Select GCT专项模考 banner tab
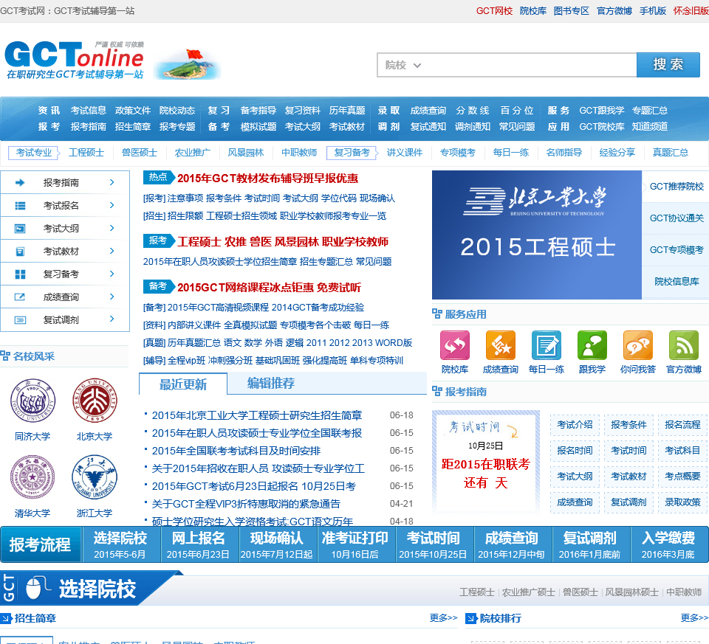Screen dimensions: 709x644 pyautogui.click(x=676, y=250)
